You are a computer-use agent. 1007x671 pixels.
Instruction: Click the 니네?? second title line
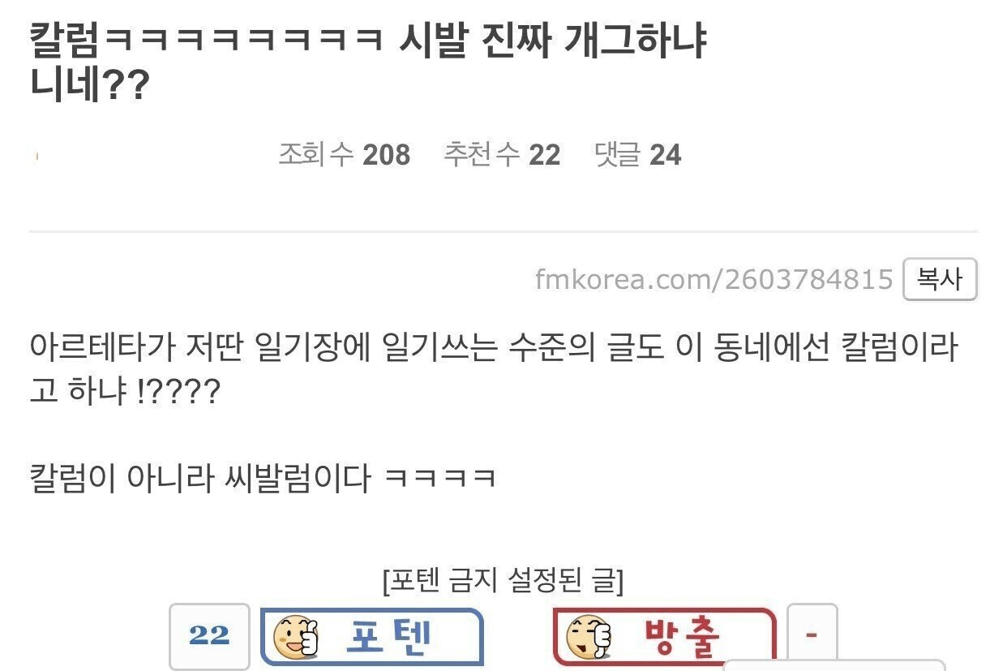click(90, 86)
